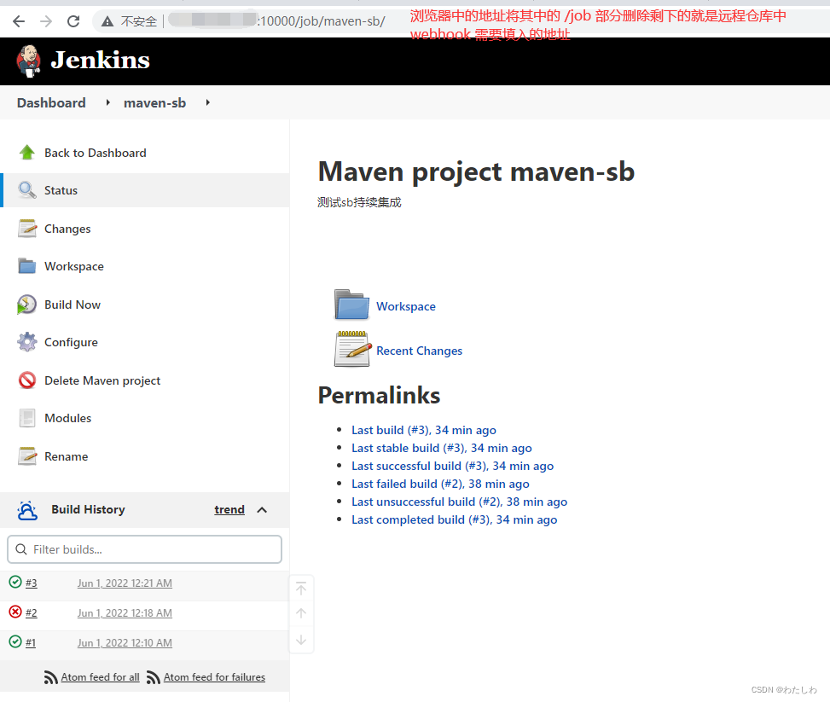Expand the maven-sb breadcrumb dropdown arrow

(x=208, y=102)
